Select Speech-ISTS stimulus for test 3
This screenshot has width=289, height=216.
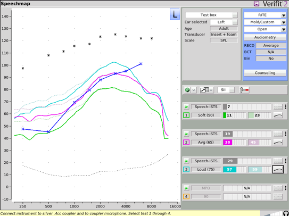(x=206, y=161)
